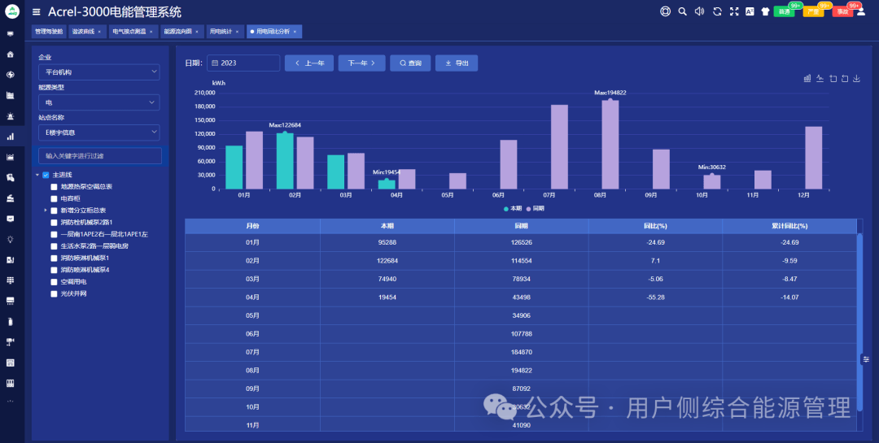Click the 累计同比(%) column header
The height and width of the screenshot is (443, 879).
(x=789, y=226)
